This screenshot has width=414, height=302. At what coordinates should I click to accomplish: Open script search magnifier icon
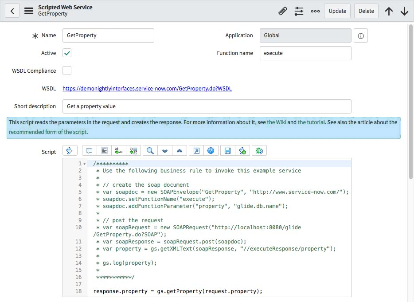pyautogui.click(x=150, y=151)
